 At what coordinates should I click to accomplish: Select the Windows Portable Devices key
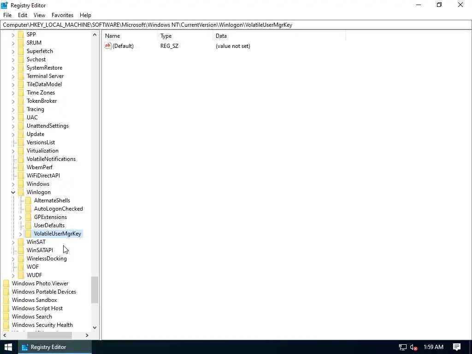(44, 292)
